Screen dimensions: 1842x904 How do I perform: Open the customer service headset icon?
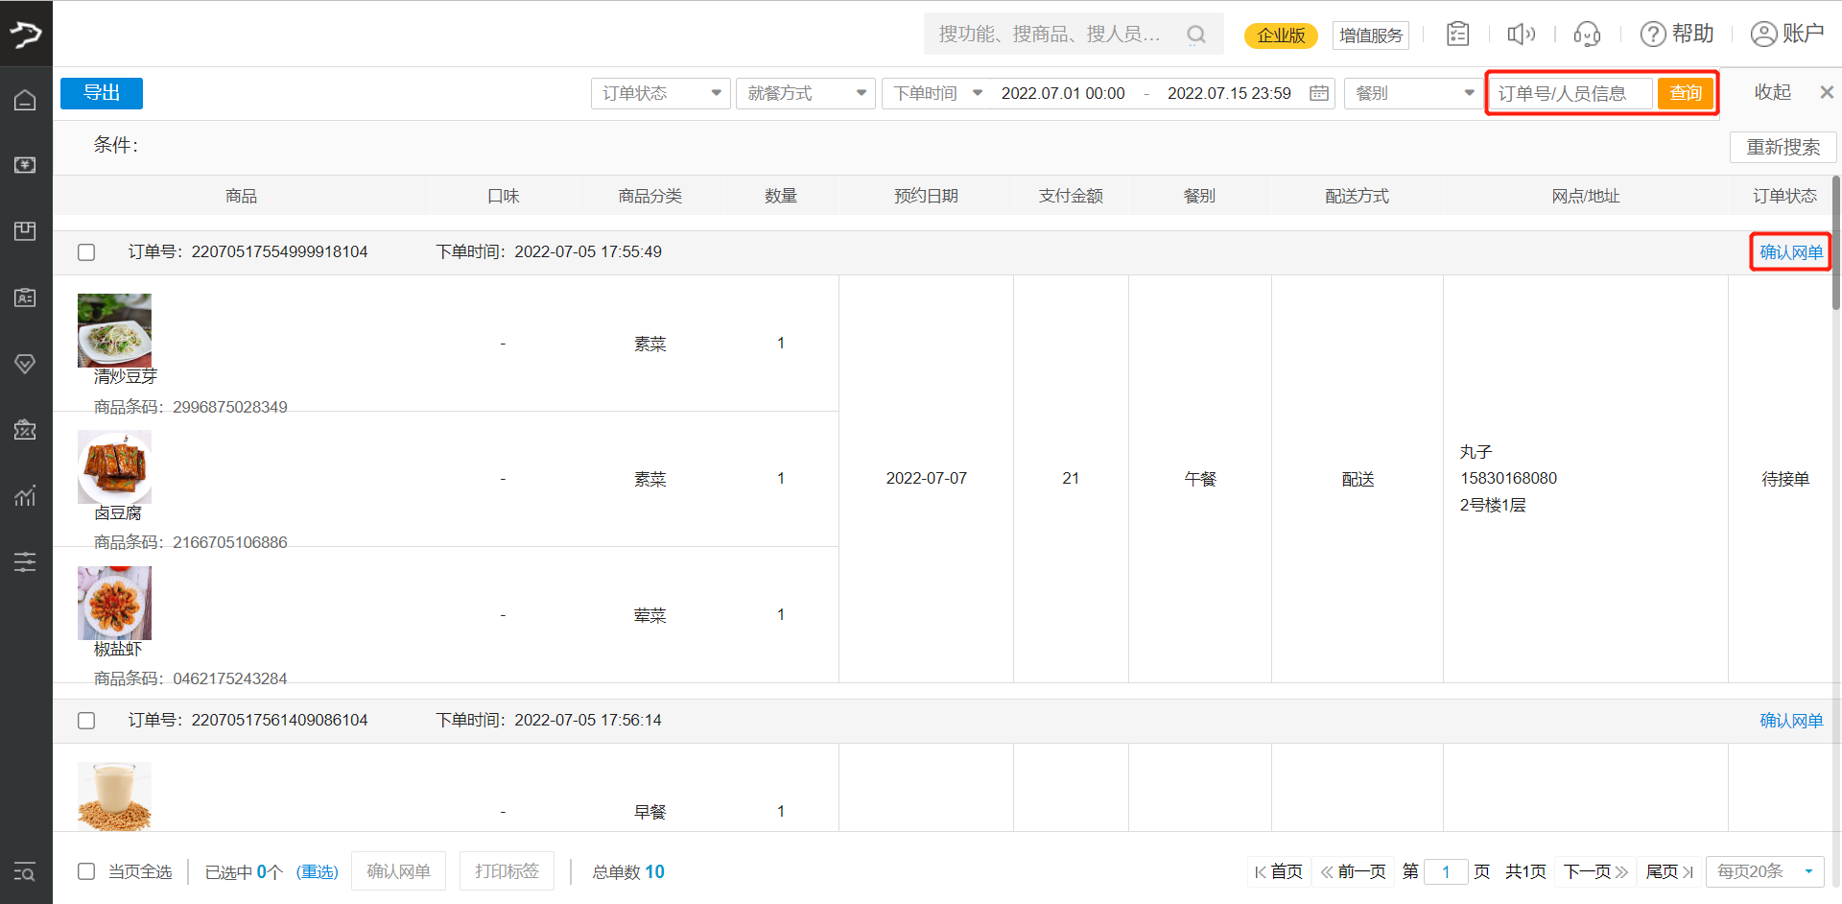(x=1587, y=35)
